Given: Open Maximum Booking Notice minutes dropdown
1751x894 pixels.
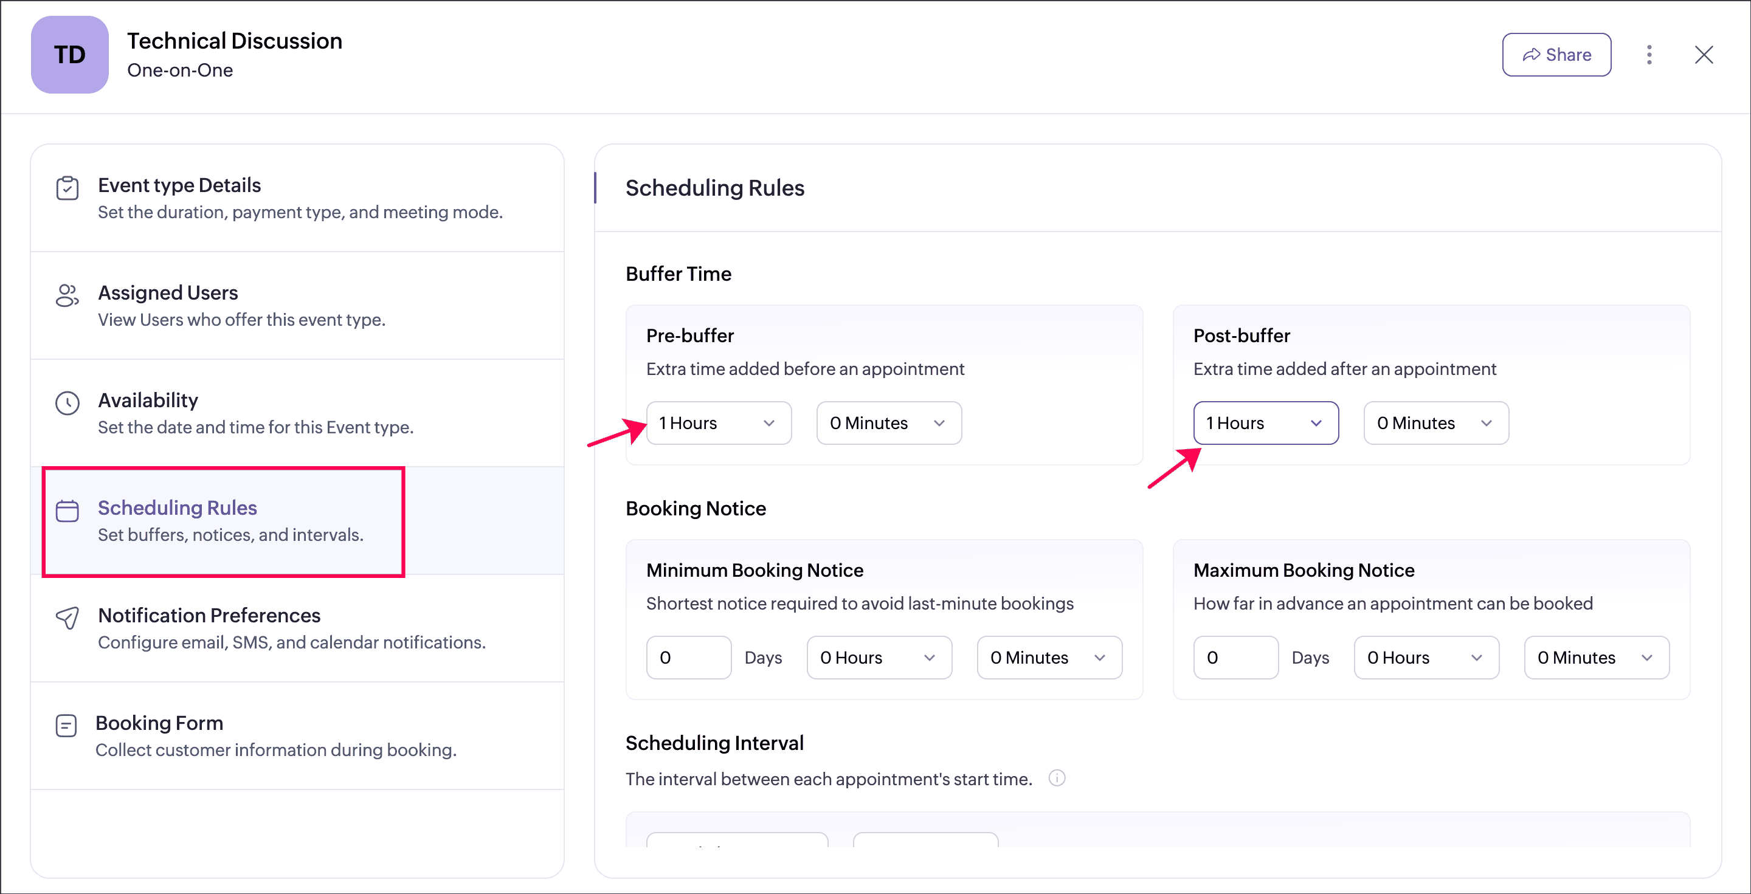Looking at the screenshot, I should (x=1596, y=658).
